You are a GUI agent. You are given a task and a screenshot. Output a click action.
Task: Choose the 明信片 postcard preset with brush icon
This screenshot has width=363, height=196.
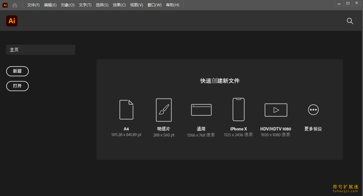pos(164,110)
